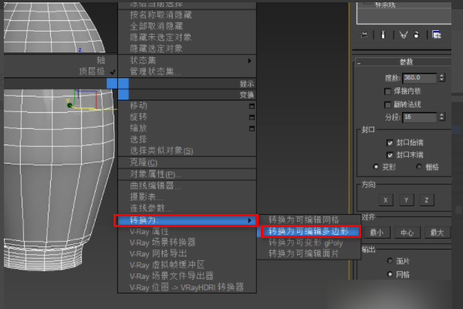Open 摄影表...
The image size is (463, 309).
pyautogui.click(x=147, y=197)
